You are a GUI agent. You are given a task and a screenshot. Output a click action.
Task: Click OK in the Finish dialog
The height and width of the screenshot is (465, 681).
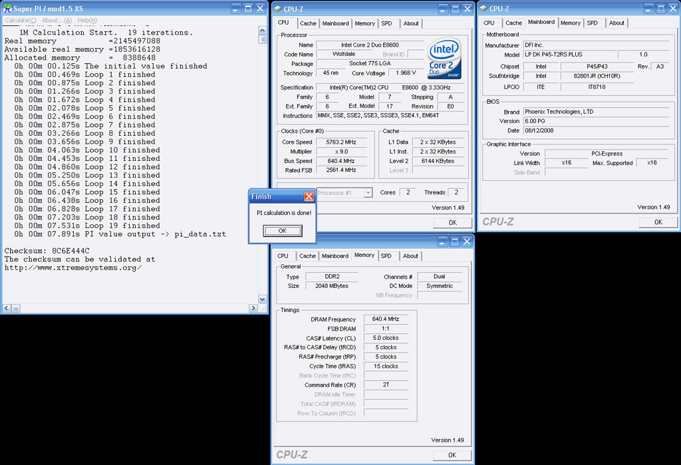pyautogui.click(x=282, y=231)
